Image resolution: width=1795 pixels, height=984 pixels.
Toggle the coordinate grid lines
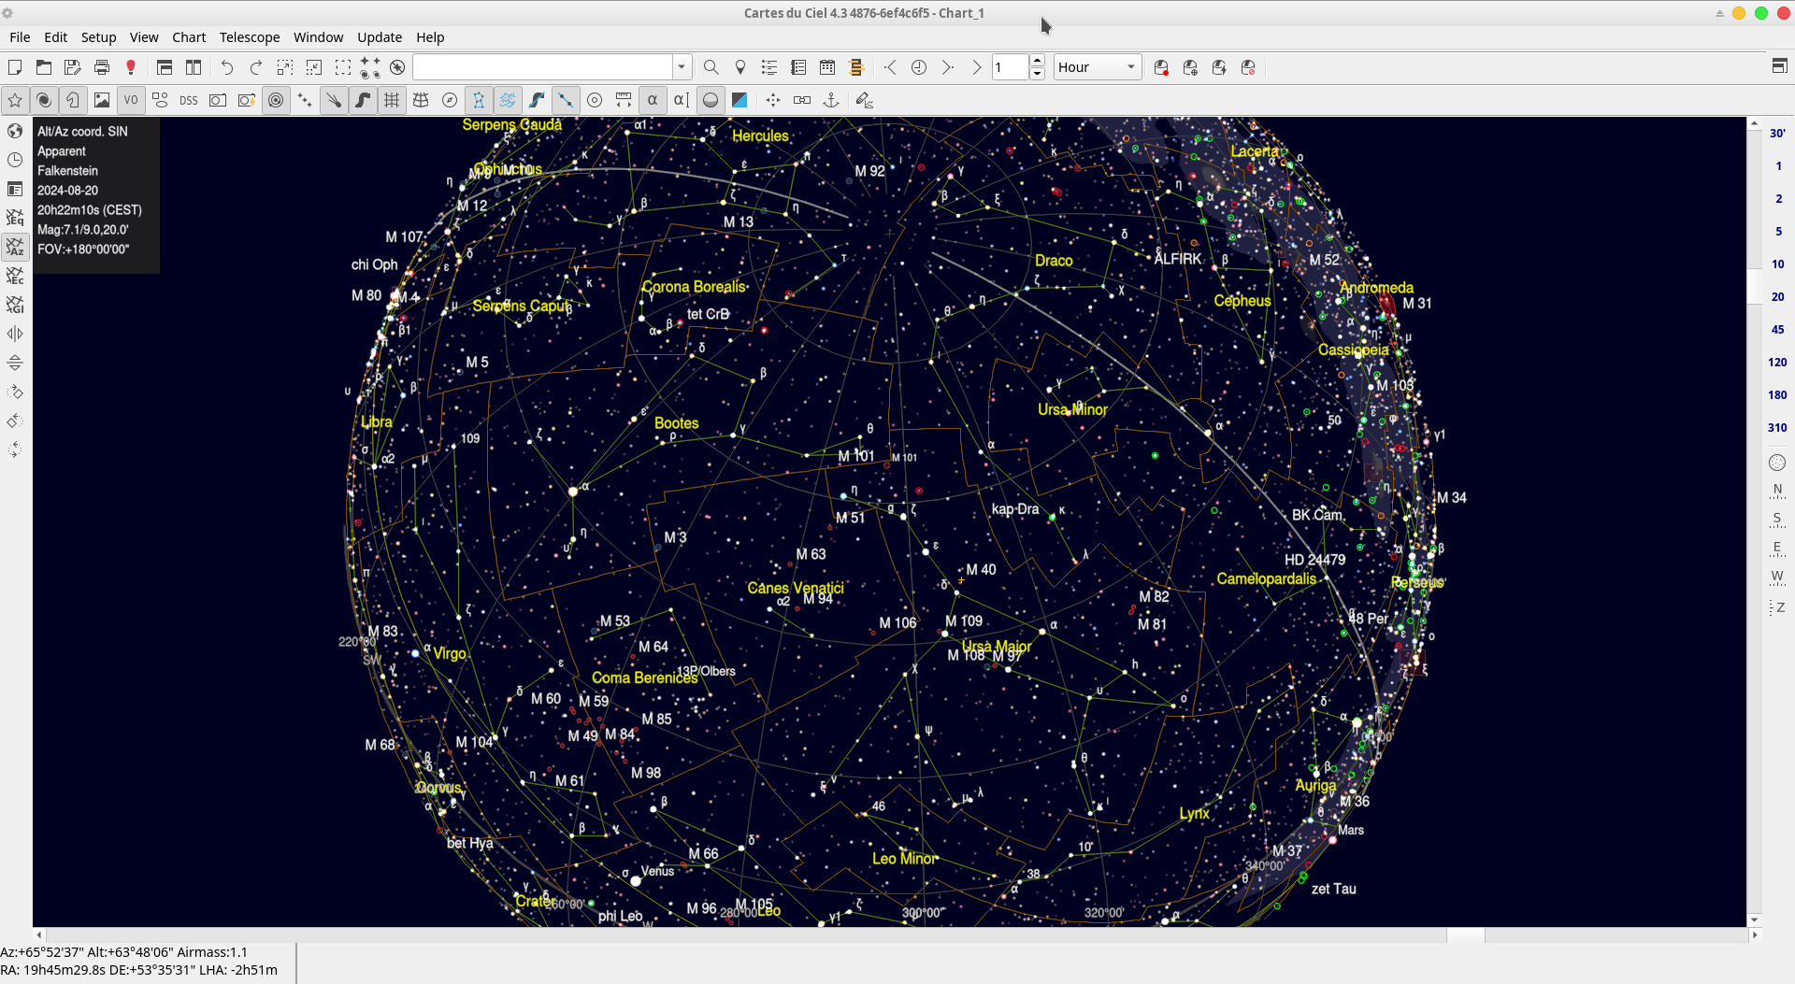(392, 100)
